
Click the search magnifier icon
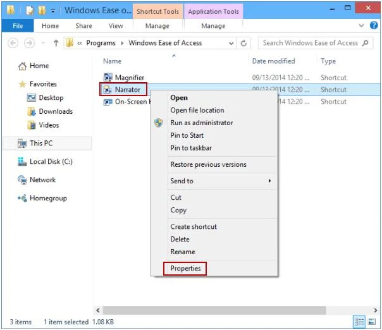(365, 43)
